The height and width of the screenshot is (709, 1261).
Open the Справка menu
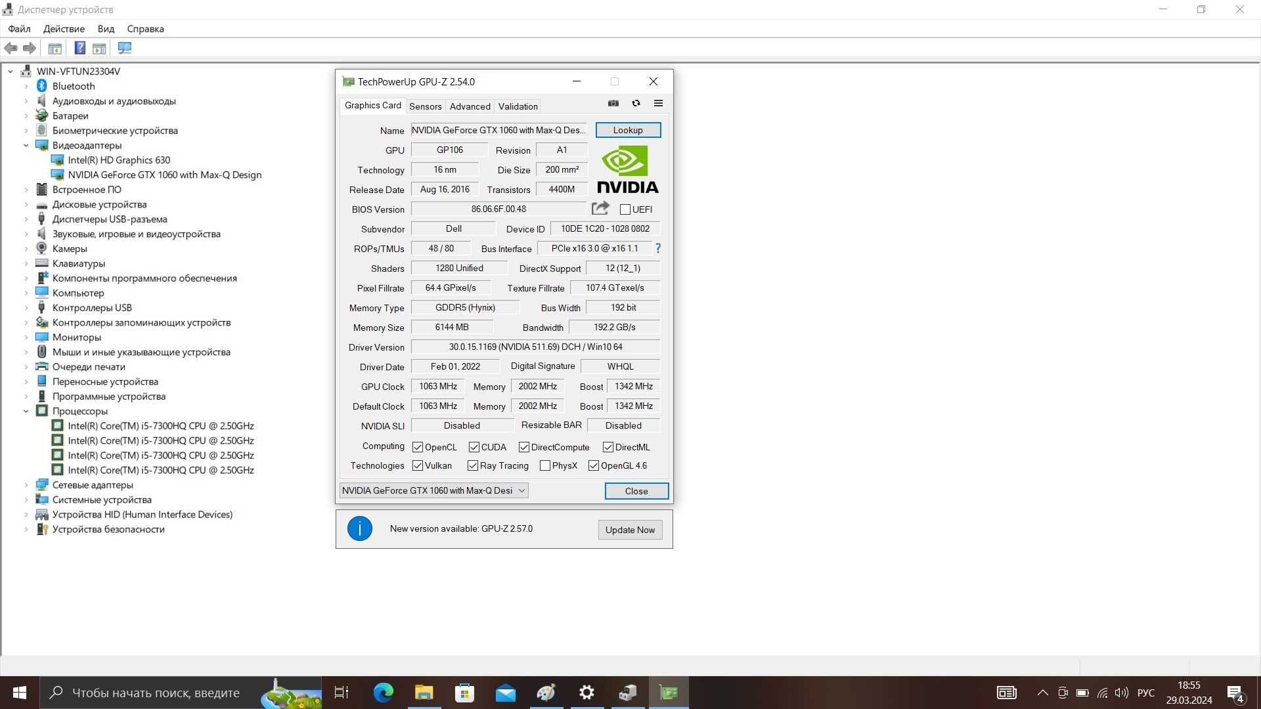pyautogui.click(x=145, y=29)
